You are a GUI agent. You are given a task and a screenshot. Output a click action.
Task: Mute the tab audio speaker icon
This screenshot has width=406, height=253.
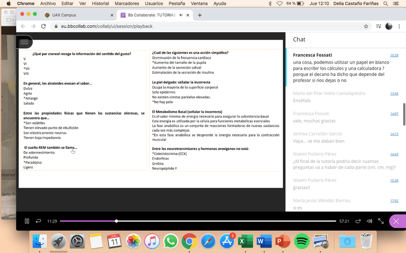point(180,15)
